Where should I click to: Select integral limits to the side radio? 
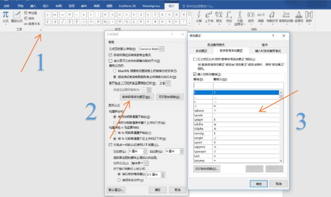coord(115,117)
